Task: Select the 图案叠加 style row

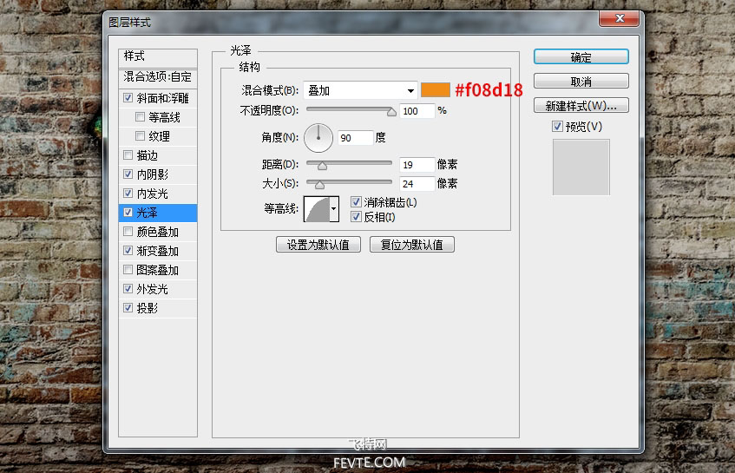Action: 158,270
